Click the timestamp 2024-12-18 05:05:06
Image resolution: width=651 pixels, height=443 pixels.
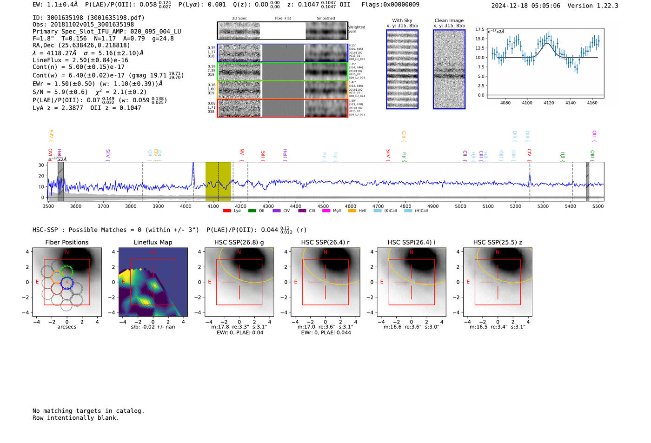point(525,6)
